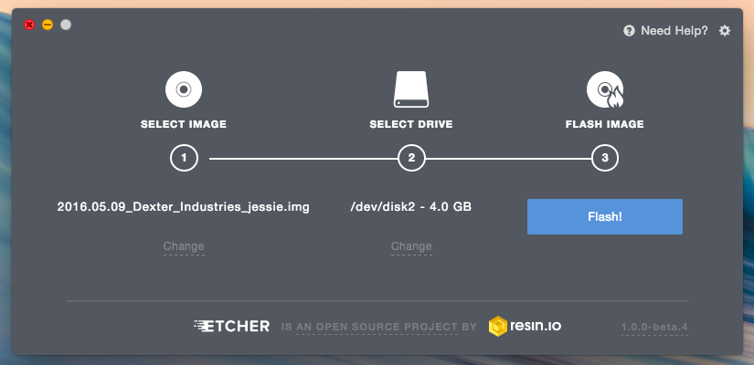754x365 pixels.
Task: Open the 'is an open source project by' link
Action: pos(379,327)
